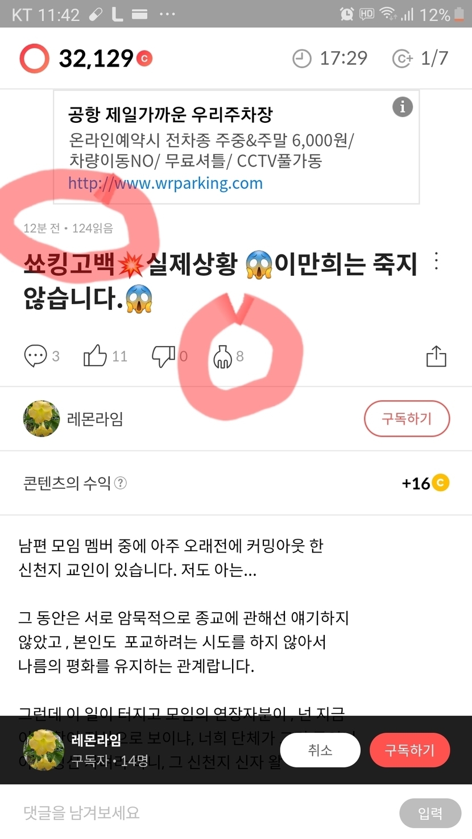Open the 레몬라임 author profile picture
This screenshot has width=472, height=839.
click(42, 419)
